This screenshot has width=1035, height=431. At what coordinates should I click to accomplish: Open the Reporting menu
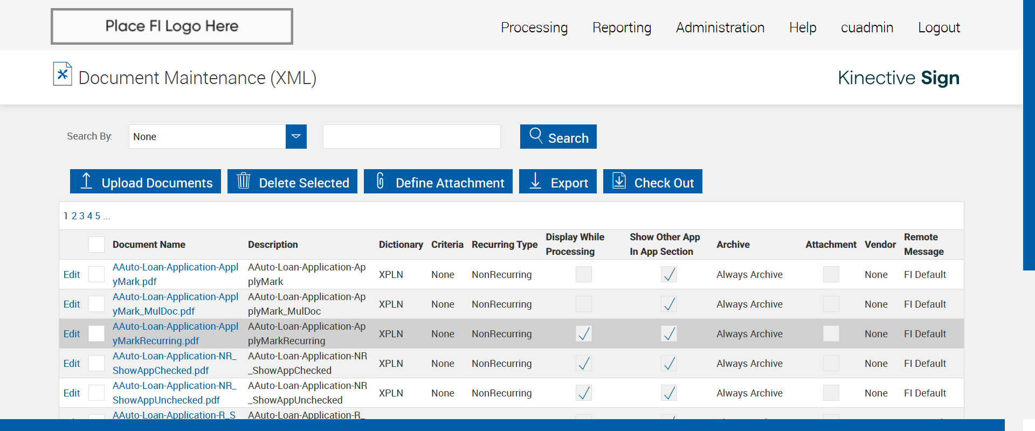(x=622, y=27)
